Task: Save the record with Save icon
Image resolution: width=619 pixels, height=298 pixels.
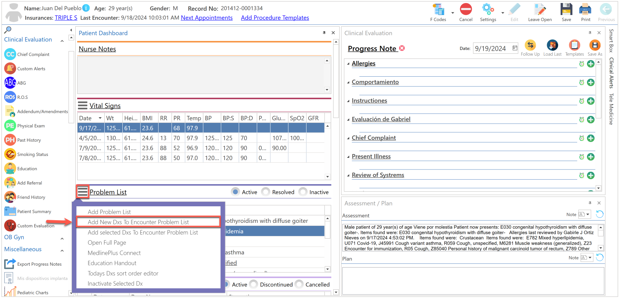Action: (566, 9)
